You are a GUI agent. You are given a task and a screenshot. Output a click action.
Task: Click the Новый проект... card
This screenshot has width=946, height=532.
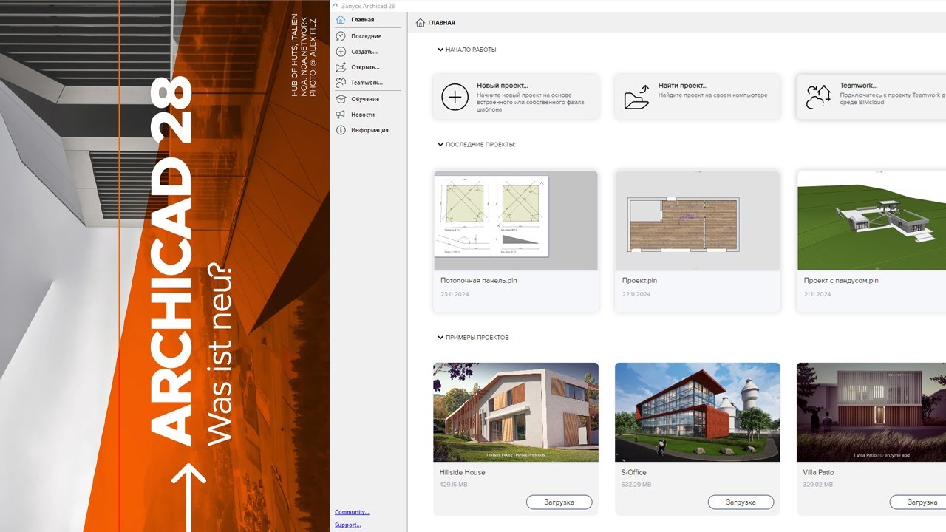516,97
